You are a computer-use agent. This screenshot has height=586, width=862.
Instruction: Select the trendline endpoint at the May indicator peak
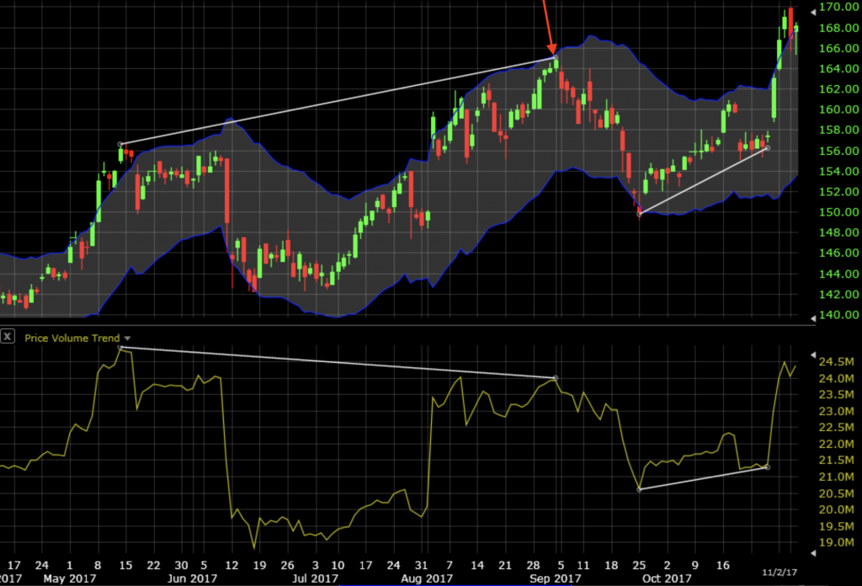coord(121,348)
